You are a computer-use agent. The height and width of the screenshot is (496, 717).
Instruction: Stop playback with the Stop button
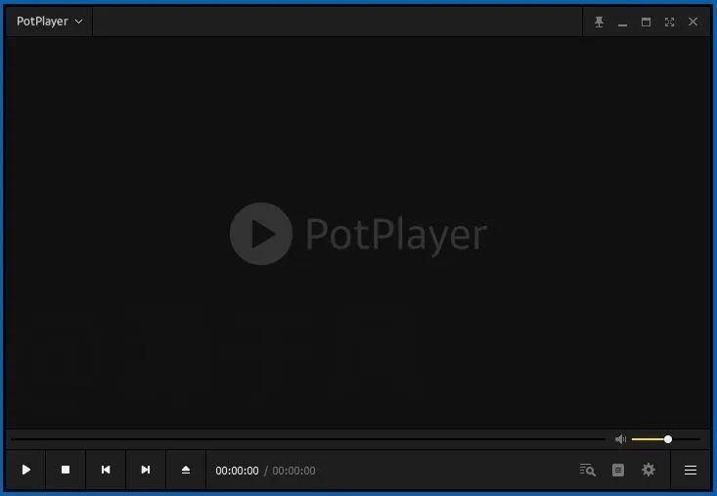point(66,470)
